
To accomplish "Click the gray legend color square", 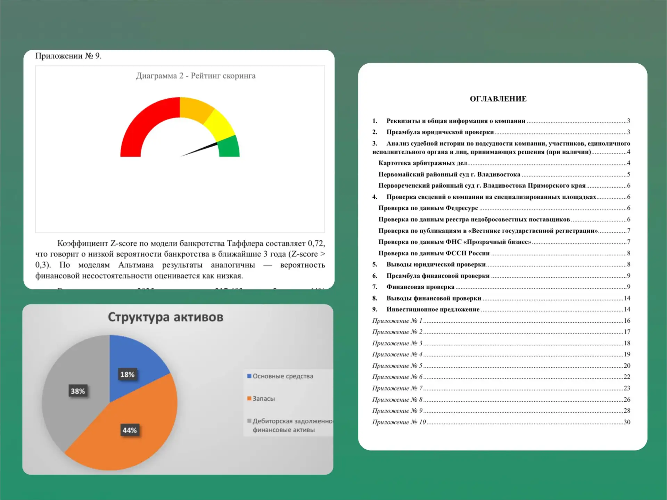I will pyautogui.click(x=249, y=421).
